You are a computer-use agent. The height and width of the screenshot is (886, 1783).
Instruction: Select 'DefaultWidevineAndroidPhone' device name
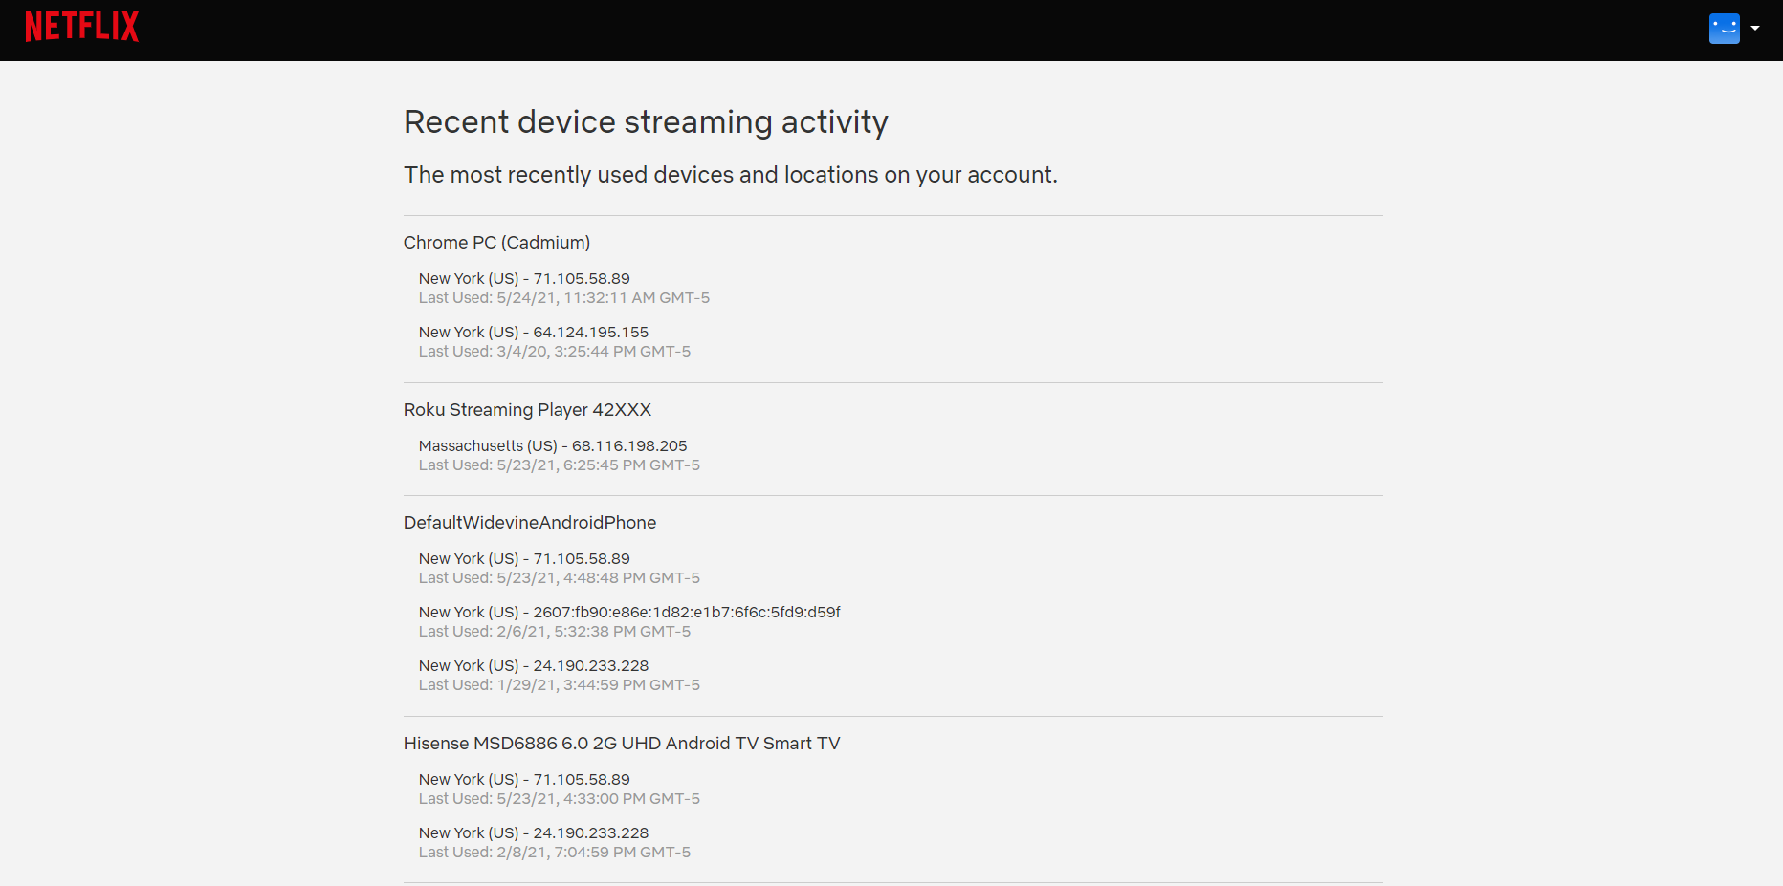click(x=530, y=523)
